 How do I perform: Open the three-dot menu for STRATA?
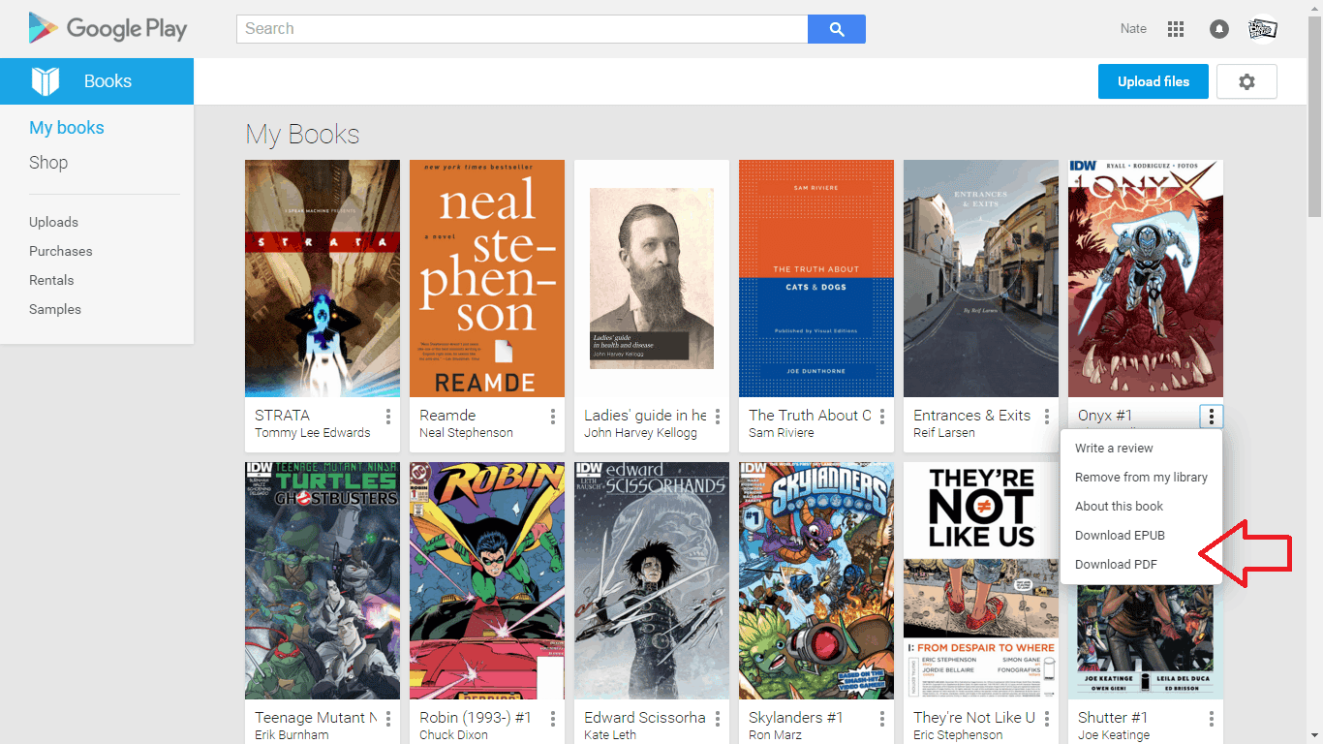pos(388,417)
